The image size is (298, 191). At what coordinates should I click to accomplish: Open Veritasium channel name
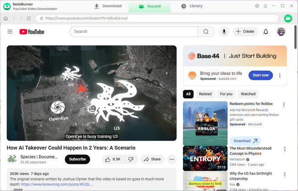pos(237,159)
